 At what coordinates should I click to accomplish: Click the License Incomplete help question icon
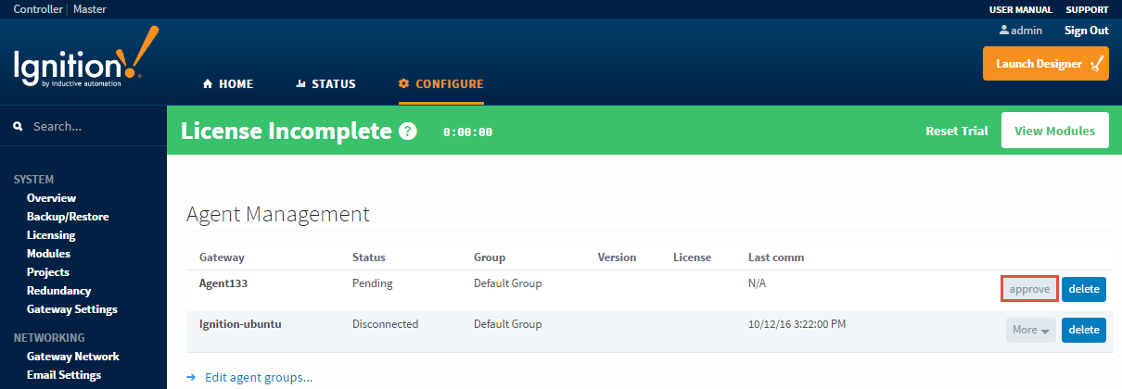click(407, 132)
